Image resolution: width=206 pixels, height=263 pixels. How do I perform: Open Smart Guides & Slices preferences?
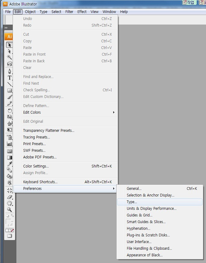160,222
